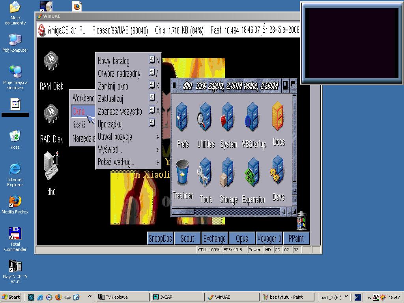Click the dh0 window horizontal scrollbar

point(226,211)
